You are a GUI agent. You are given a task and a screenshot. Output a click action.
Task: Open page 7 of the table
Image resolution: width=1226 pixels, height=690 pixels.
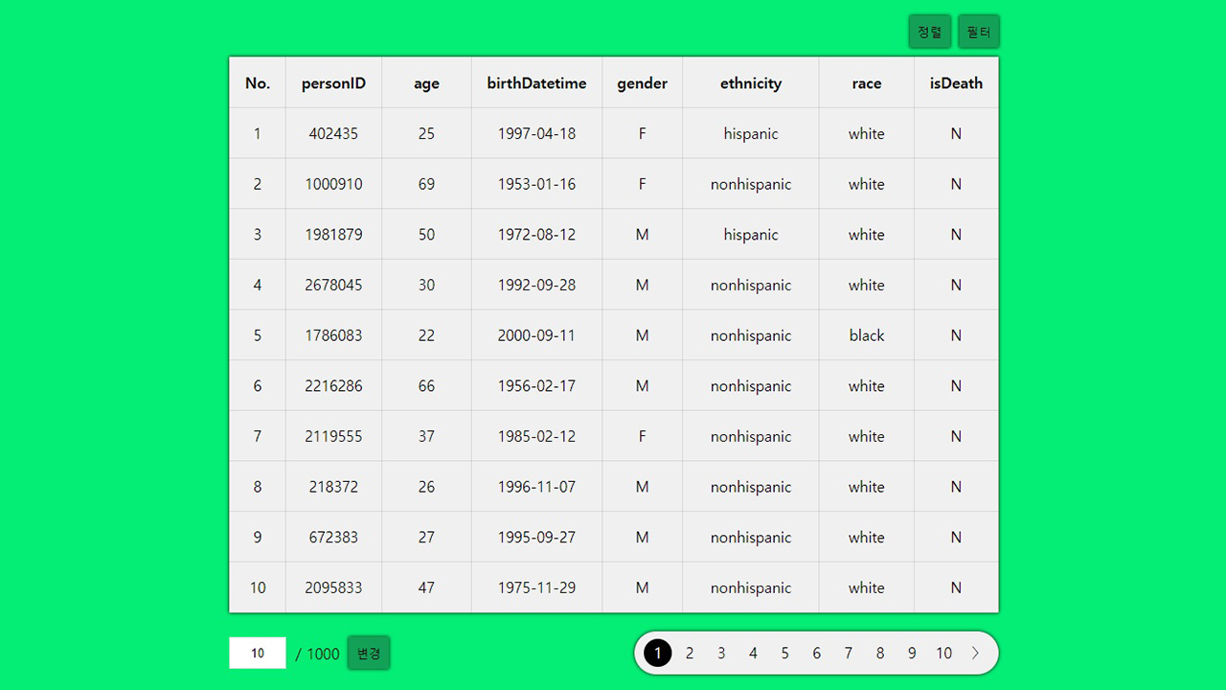point(848,653)
